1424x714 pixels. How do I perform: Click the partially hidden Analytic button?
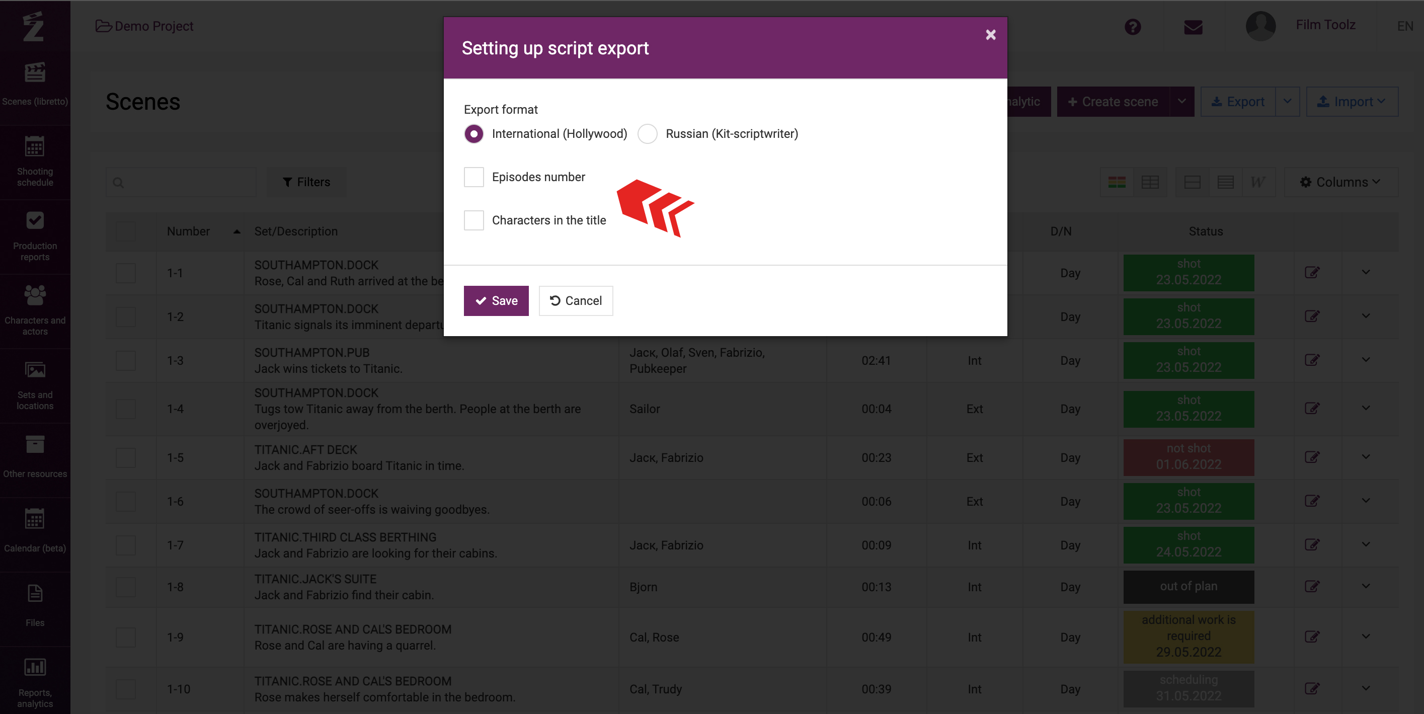click(1029, 102)
